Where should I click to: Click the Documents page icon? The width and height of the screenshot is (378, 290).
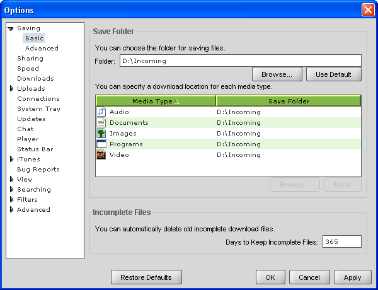tap(101, 122)
